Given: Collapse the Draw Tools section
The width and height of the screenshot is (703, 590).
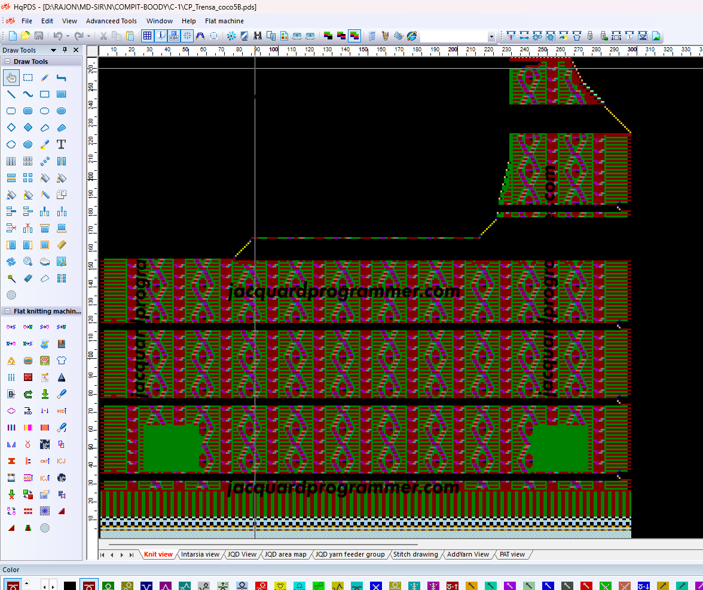Looking at the screenshot, I should tap(8, 62).
